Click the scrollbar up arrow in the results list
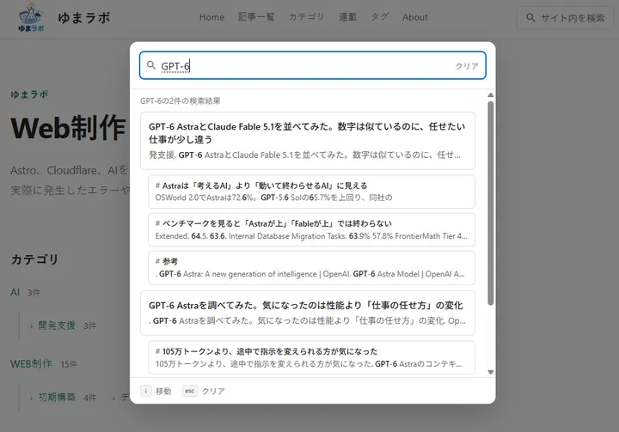This screenshot has width=619, height=432. pyautogui.click(x=491, y=95)
